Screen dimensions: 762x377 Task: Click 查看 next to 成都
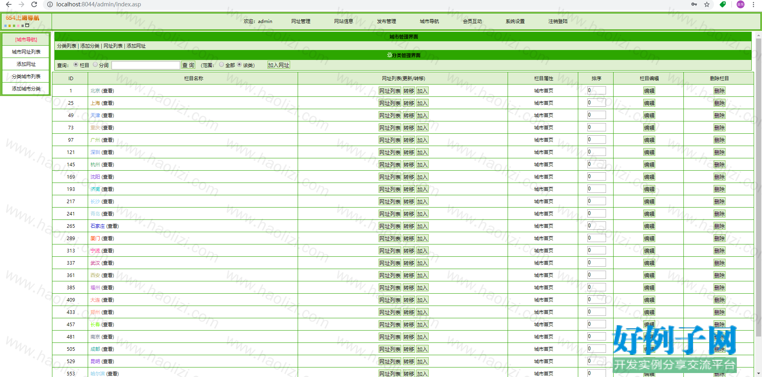(x=108, y=349)
